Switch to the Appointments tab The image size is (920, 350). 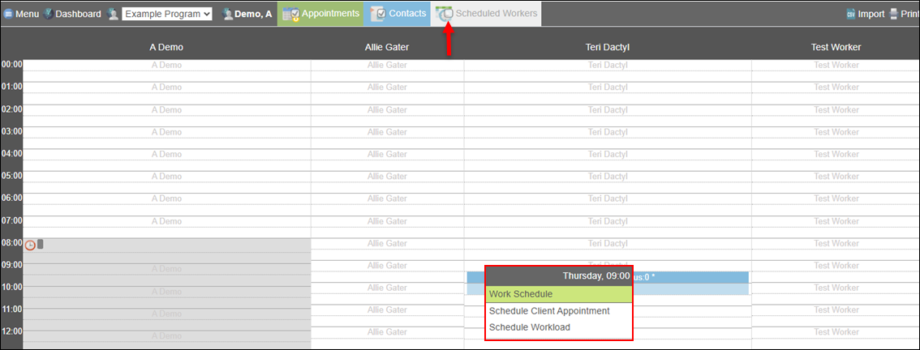tap(329, 14)
